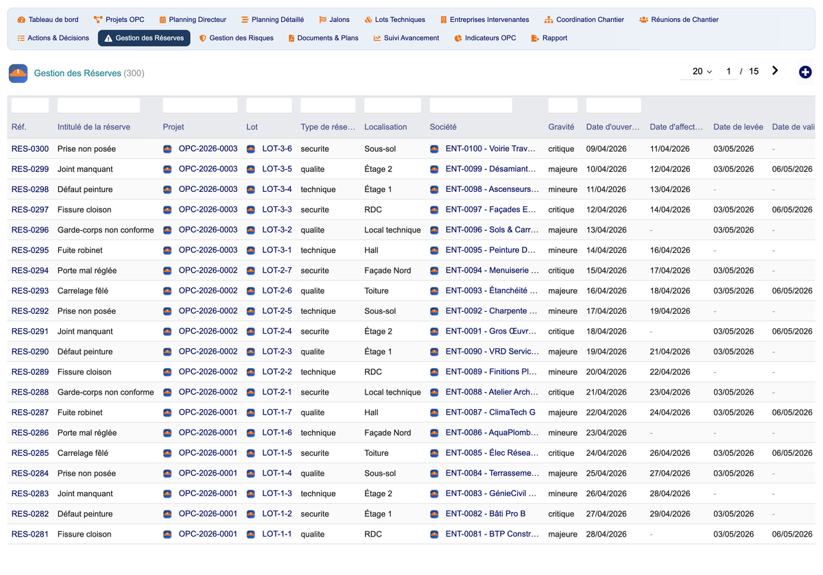Viewport: 823px width, 575px height.
Task: Open project OPC-2026-0003 in RES-0299 row
Action: coord(208,169)
